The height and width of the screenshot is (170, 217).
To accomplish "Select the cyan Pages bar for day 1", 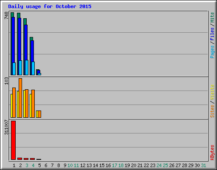I will [x=14, y=69].
